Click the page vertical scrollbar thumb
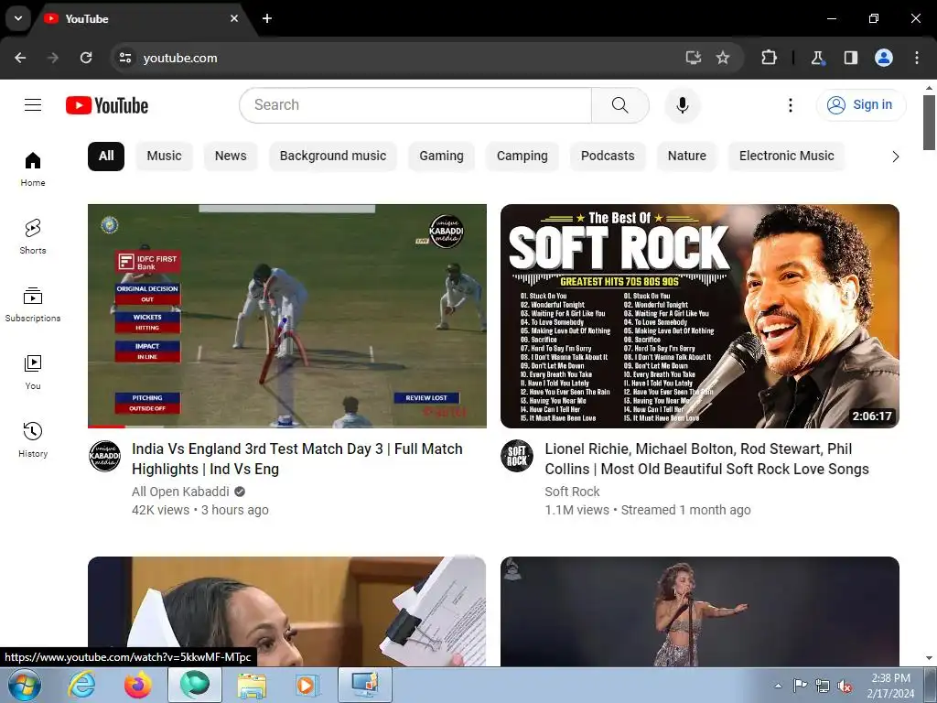The height and width of the screenshot is (703, 937). [929, 123]
